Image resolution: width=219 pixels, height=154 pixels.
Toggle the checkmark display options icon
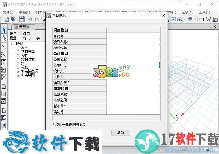(x=173, y=19)
